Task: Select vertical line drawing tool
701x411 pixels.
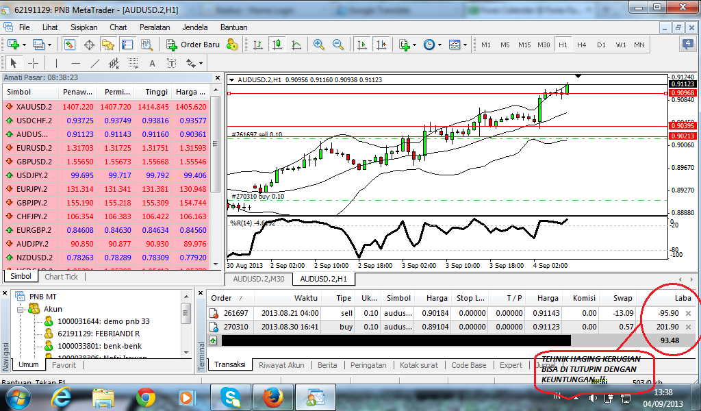Action: tap(56, 63)
